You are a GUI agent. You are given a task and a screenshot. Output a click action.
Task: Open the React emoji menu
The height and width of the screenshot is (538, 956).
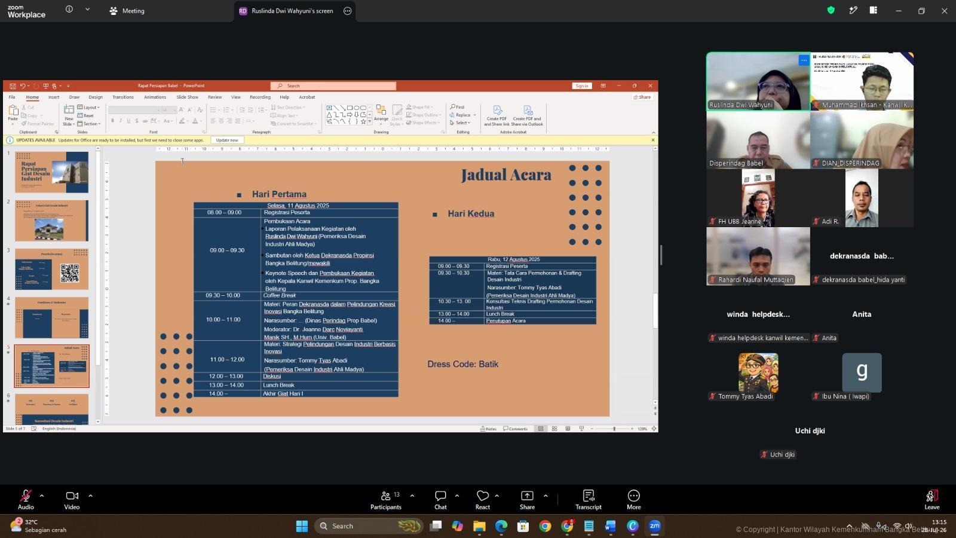point(483,499)
